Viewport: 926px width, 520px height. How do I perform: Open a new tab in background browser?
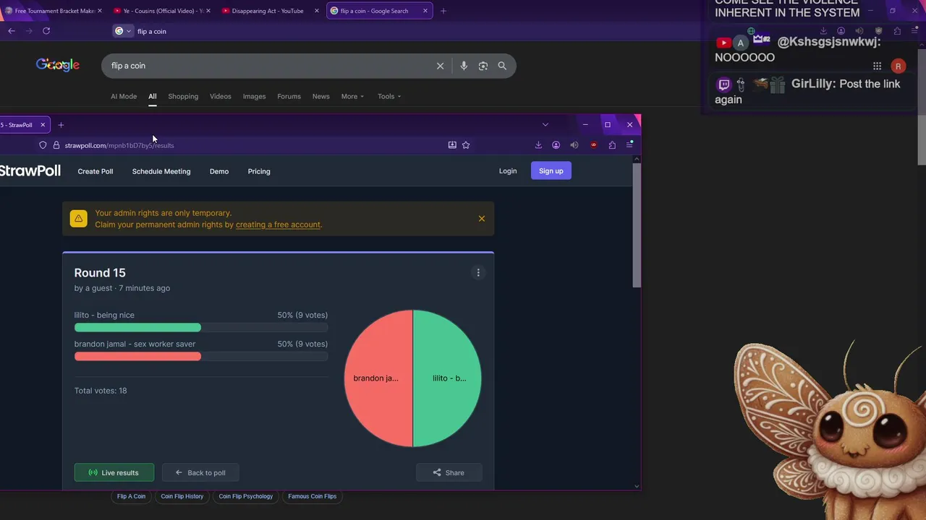pyautogui.click(x=443, y=11)
